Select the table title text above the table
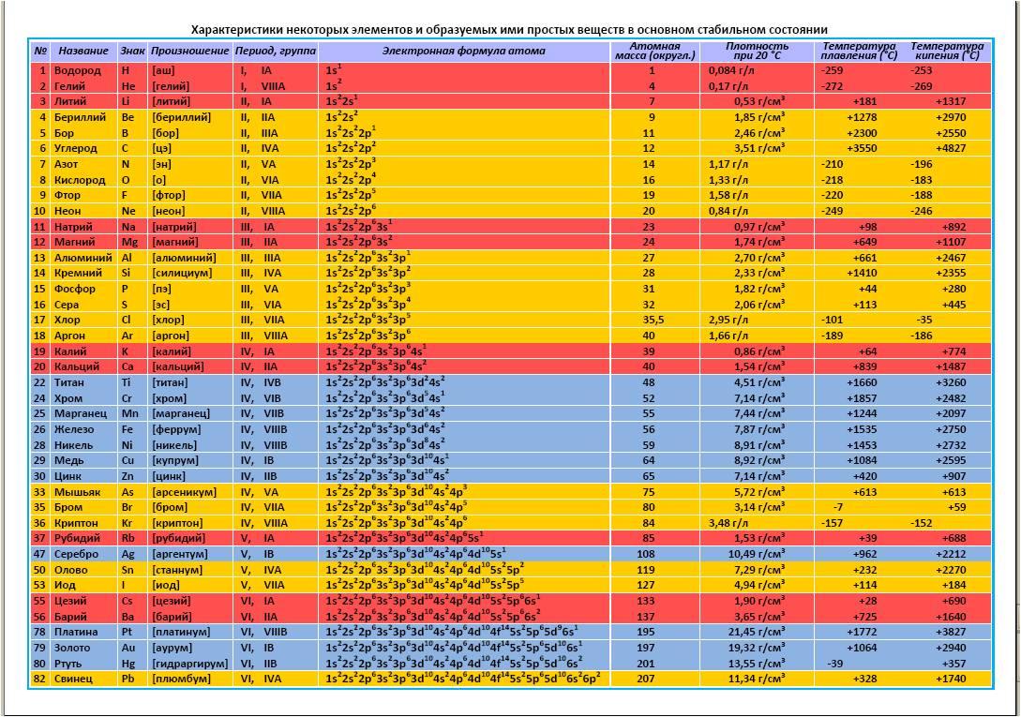 (509, 29)
